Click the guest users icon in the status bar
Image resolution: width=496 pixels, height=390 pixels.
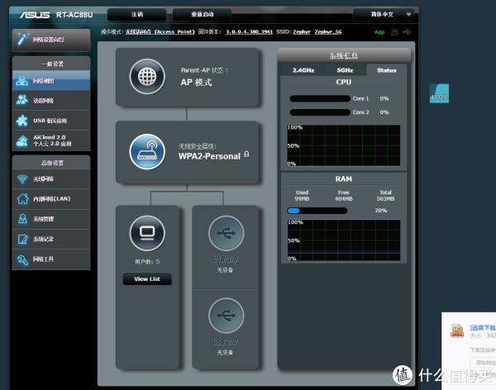pos(394,32)
